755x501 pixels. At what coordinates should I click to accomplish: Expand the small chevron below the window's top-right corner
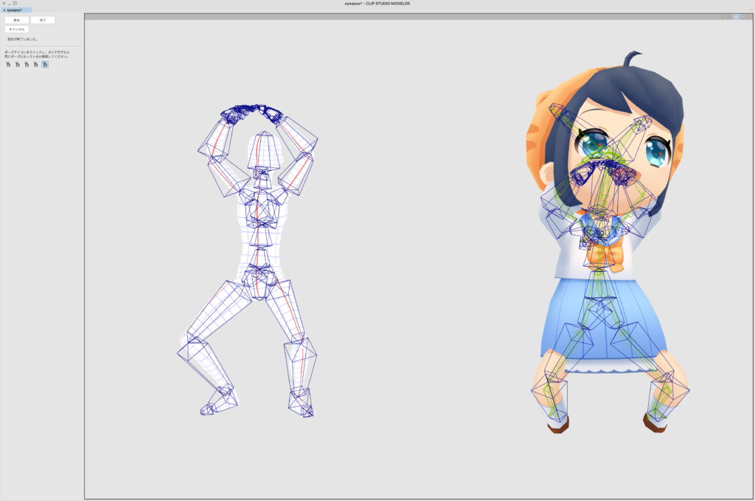click(x=751, y=10)
